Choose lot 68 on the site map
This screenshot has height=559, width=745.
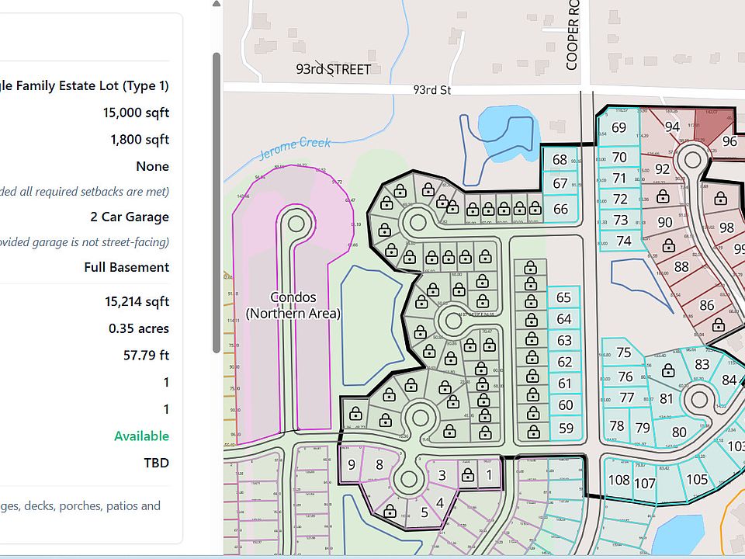(560, 160)
